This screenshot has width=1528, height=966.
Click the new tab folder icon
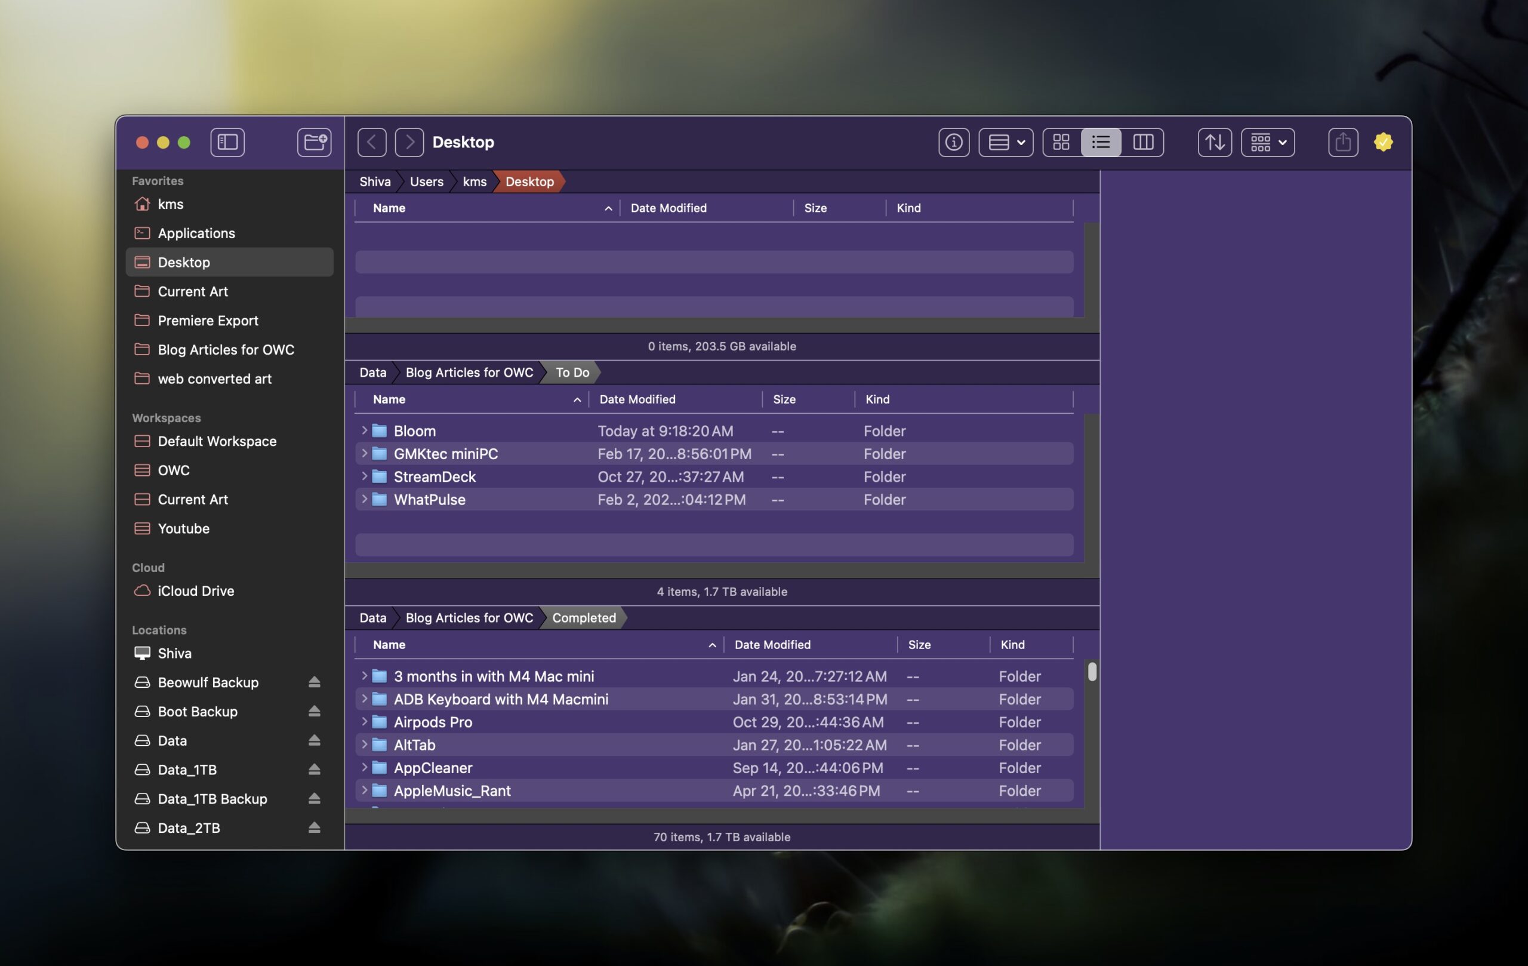click(314, 142)
